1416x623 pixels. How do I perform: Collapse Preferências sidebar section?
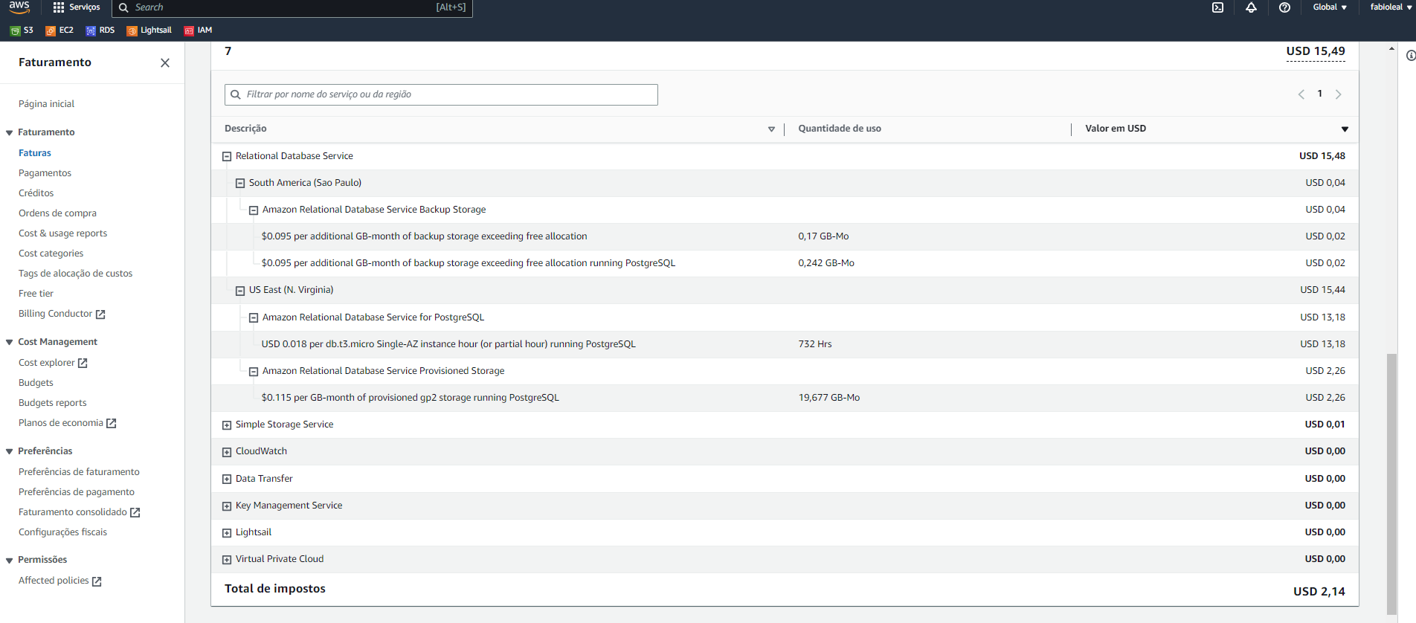(10, 452)
